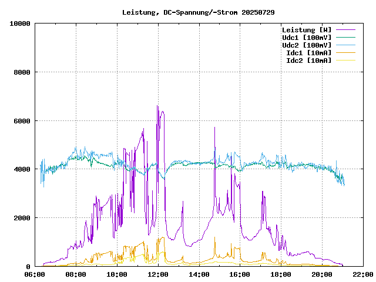This screenshot has width=376, height=282.
Task: Click the 'Udc1 [100mV]' legend entry
Action: click(x=306, y=38)
